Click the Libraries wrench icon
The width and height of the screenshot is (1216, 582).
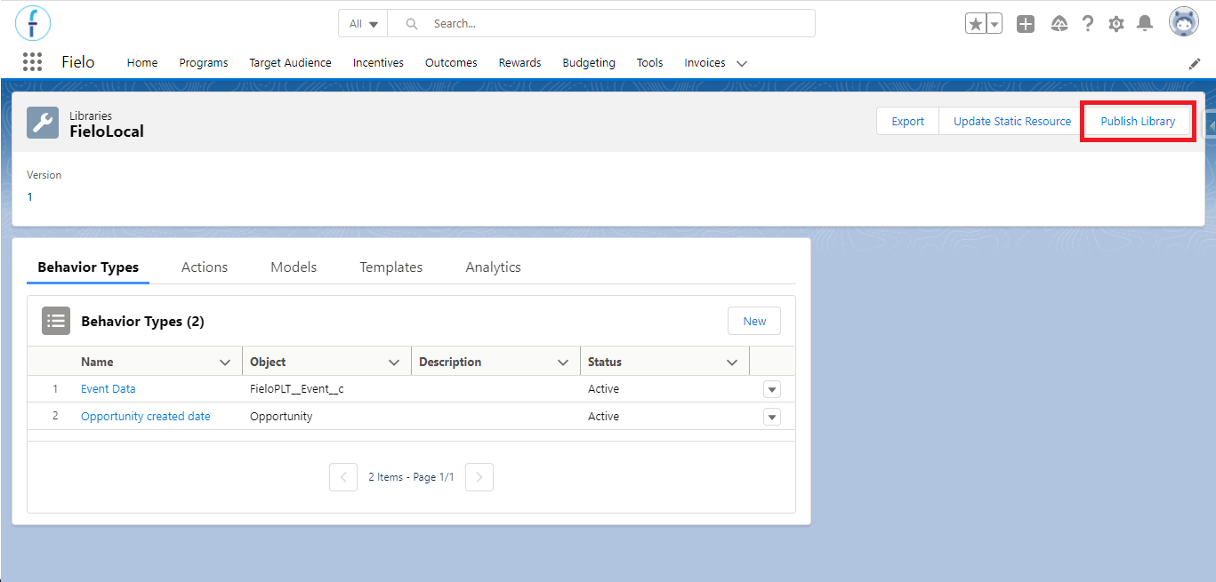tap(43, 123)
